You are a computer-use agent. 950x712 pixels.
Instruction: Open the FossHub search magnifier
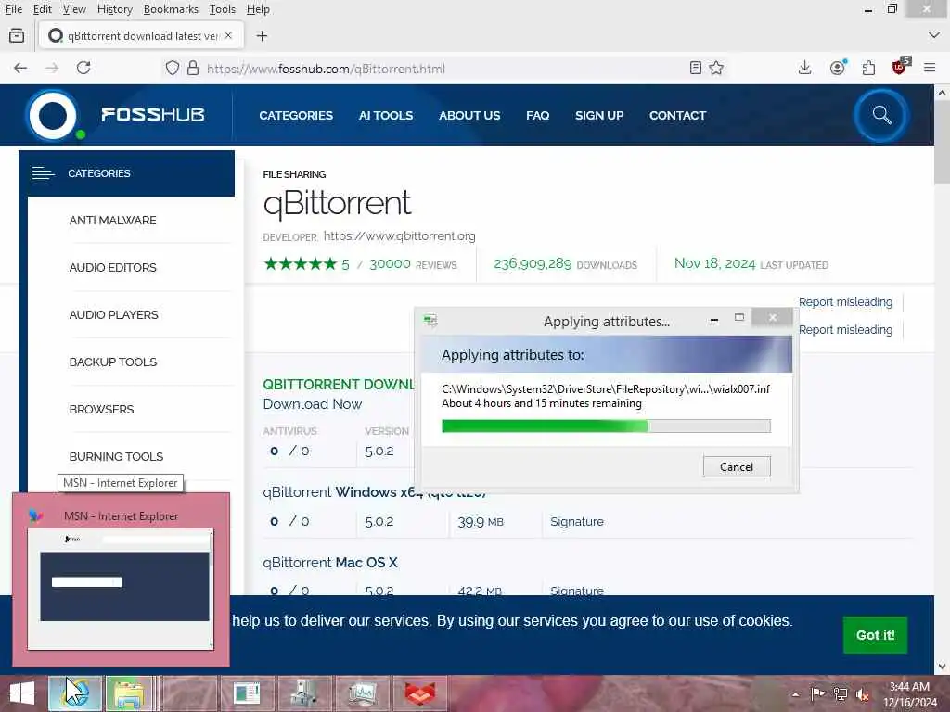881,115
